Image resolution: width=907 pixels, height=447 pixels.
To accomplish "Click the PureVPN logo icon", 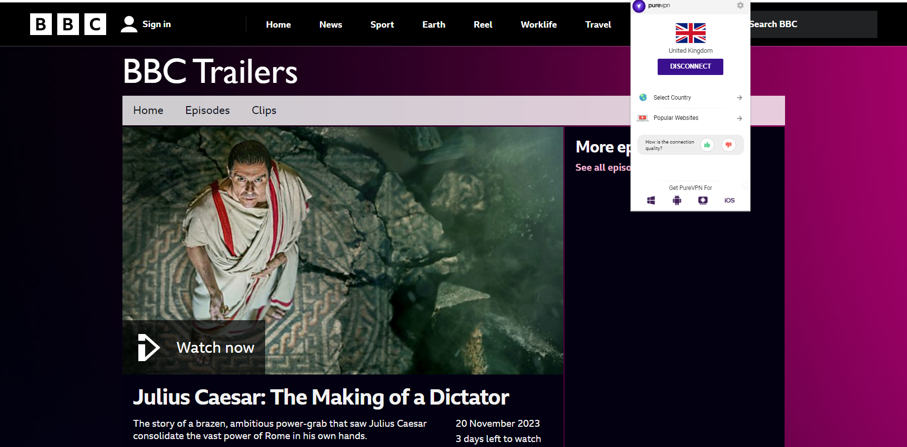I will point(638,6).
